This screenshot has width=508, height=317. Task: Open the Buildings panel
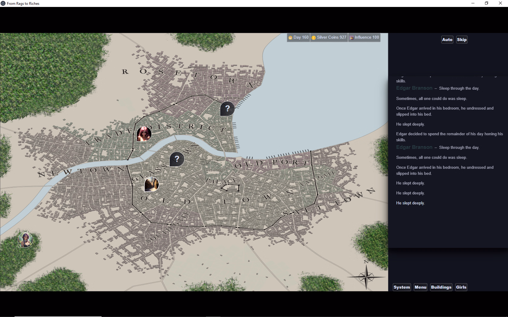coord(441,287)
